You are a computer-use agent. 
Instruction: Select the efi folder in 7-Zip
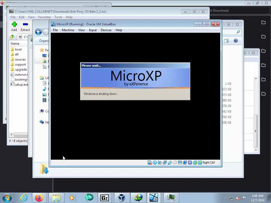tap(15, 54)
